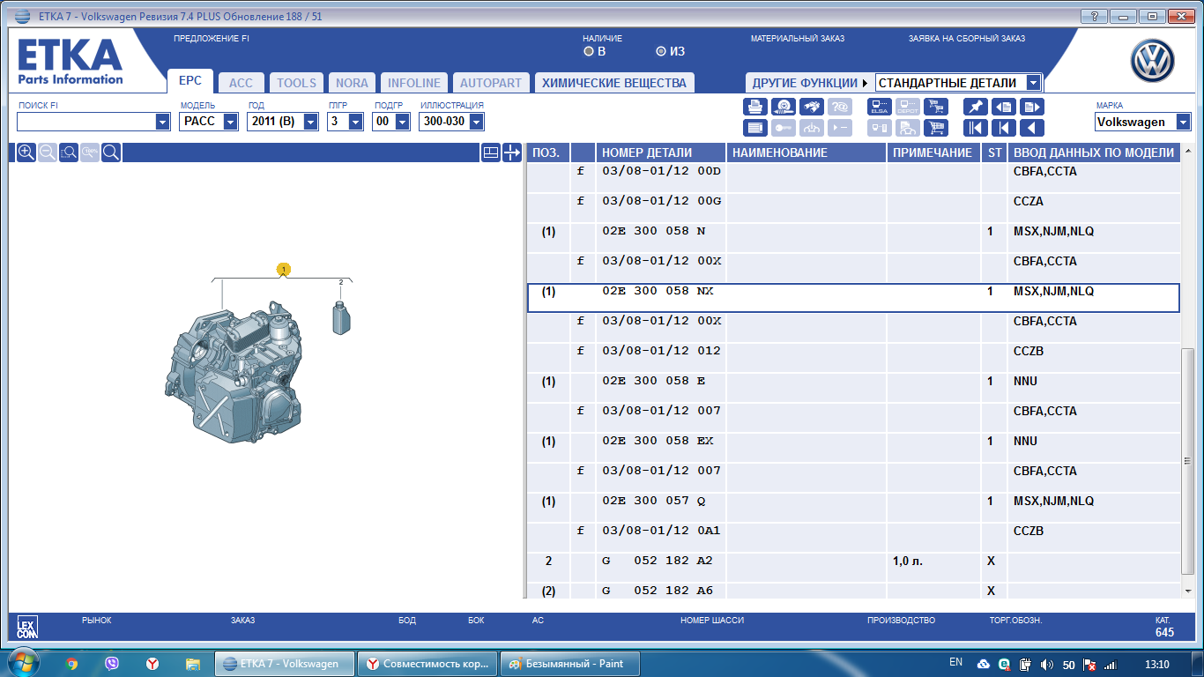Viewport: 1204px width, 677px height.
Task: Open the binoculars search icon
Action: 812,107
